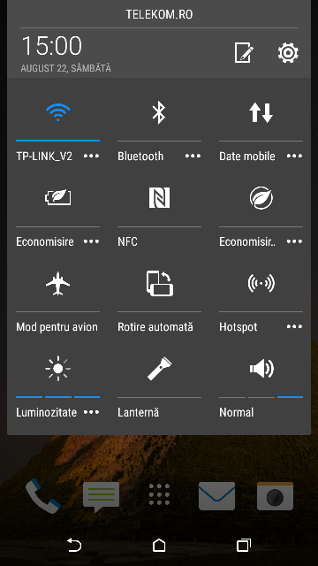Viewport: 318px width, 566px height.
Task: Open the messages app icon
Action: coord(101,497)
